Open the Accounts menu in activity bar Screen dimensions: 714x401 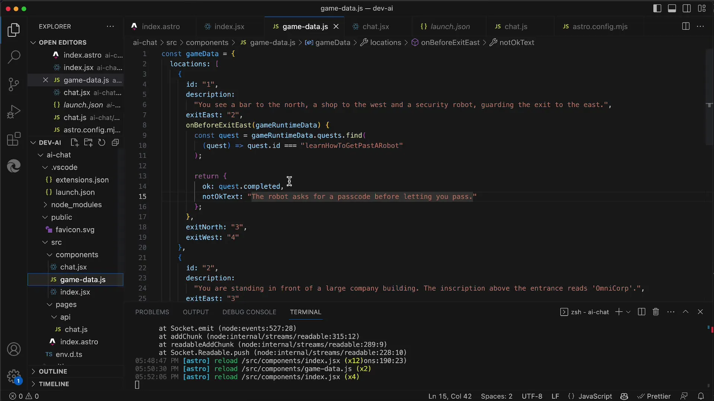[x=14, y=349]
